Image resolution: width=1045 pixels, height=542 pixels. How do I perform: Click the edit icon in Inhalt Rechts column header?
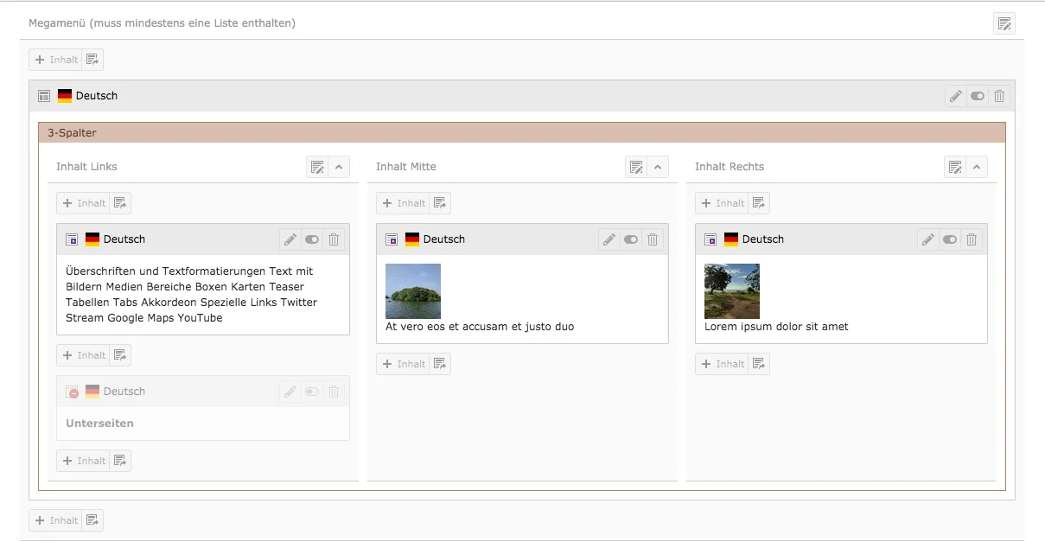tap(955, 166)
